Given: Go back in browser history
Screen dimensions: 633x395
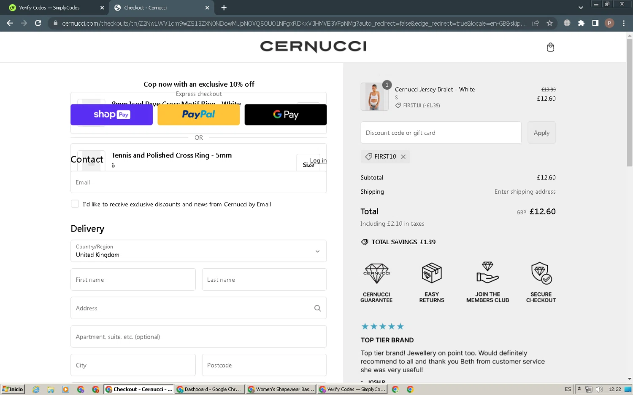Looking at the screenshot, I should (x=10, y=23).
